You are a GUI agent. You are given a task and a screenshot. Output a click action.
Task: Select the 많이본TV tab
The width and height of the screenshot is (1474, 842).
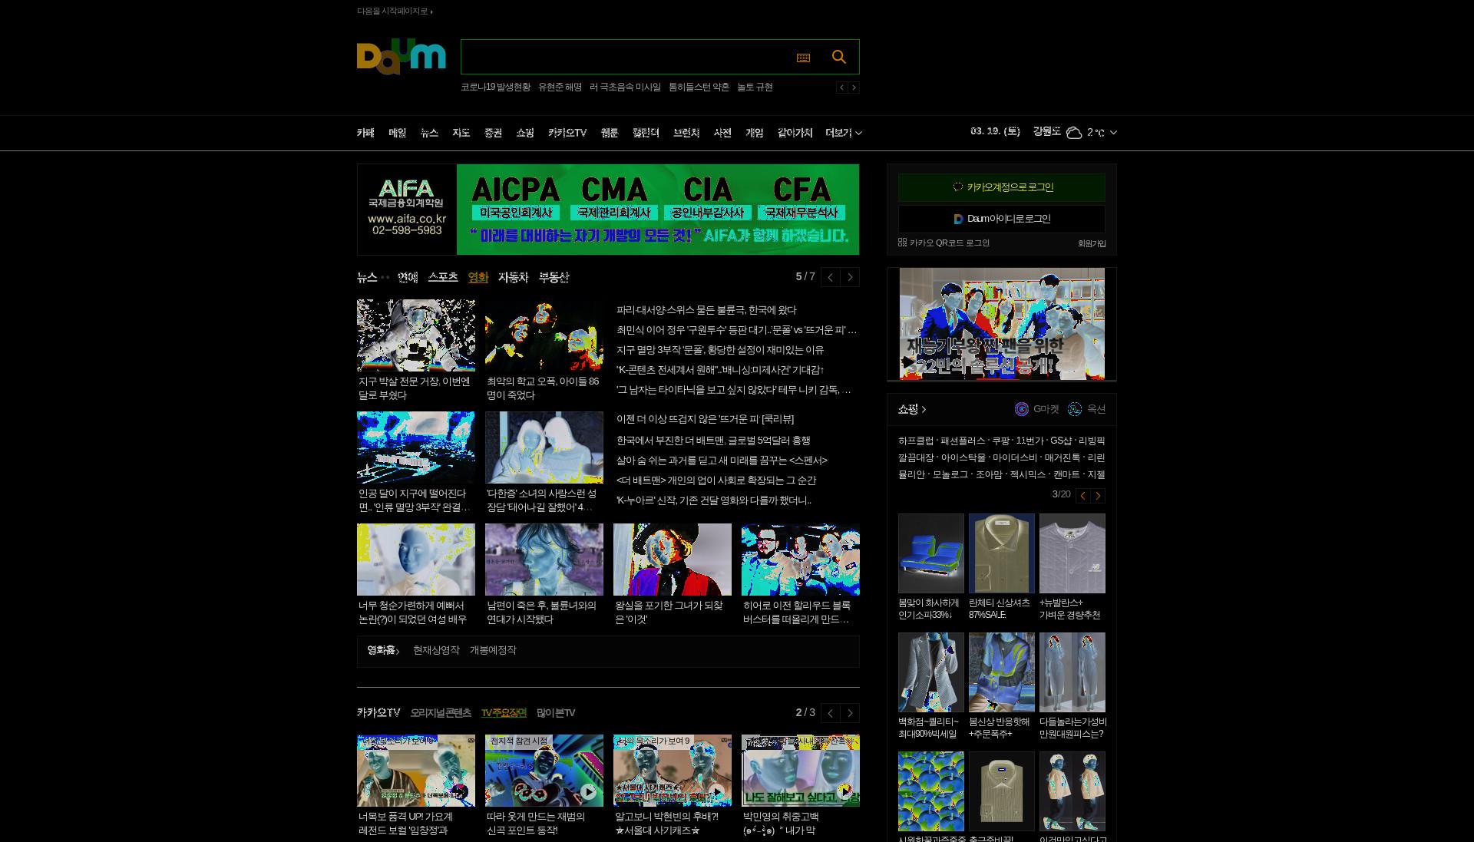[x=556, y=713]
